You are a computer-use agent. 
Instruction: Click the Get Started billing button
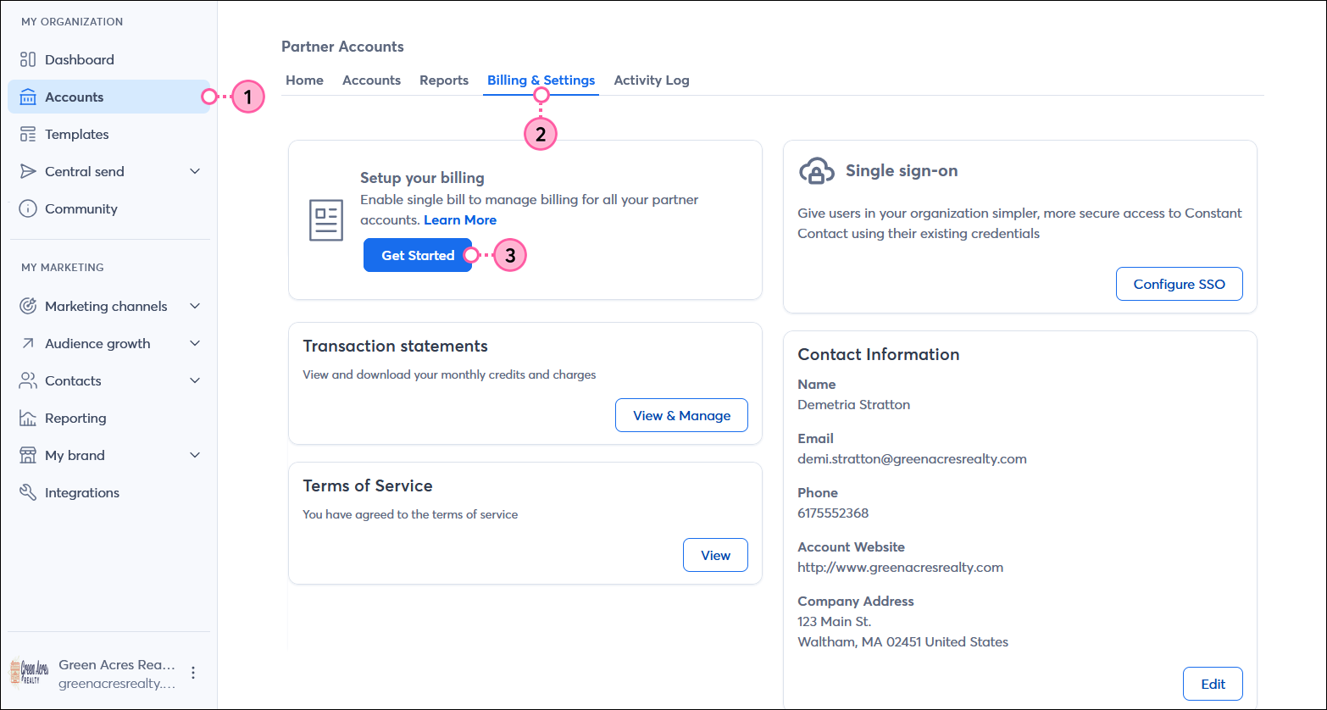click(418, 255)
